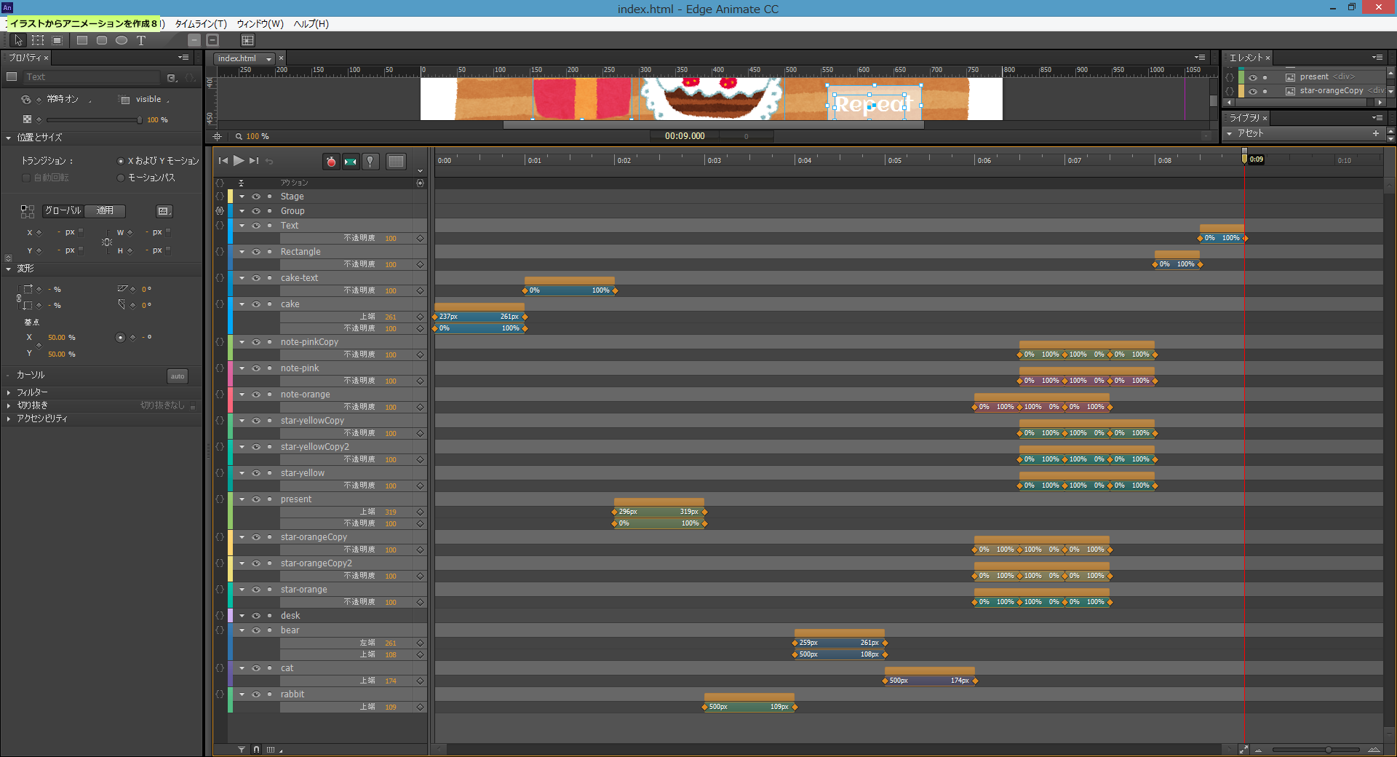Screen dimensions: 1397x757
Task: Hide the bear layer with eye icon
Action: point(256,630)
